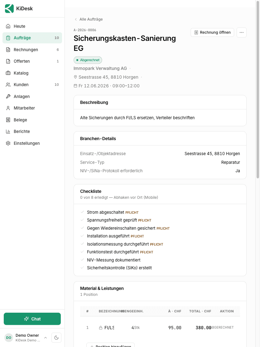
Task: Open Belege via the receipt icon
Action: (x=8, y=120)
